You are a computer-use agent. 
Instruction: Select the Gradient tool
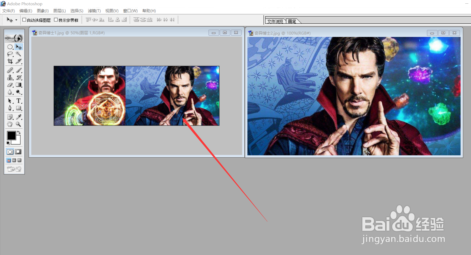(x=18, y=85)
